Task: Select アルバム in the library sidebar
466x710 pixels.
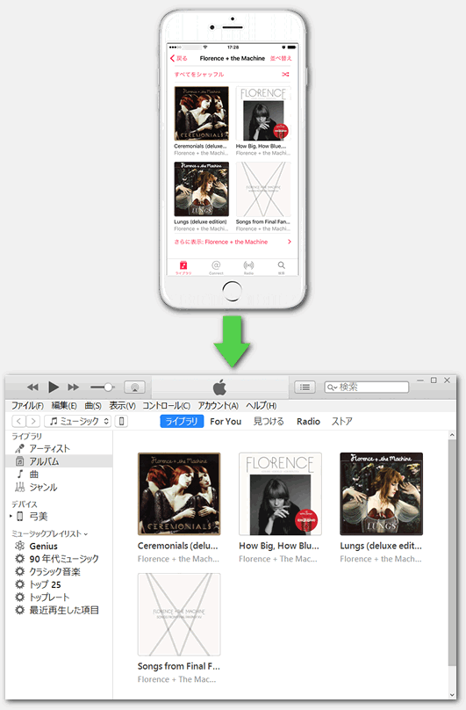Action: coord(59,461)
